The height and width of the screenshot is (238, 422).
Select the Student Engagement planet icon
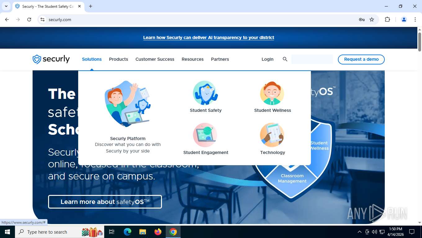205,135
